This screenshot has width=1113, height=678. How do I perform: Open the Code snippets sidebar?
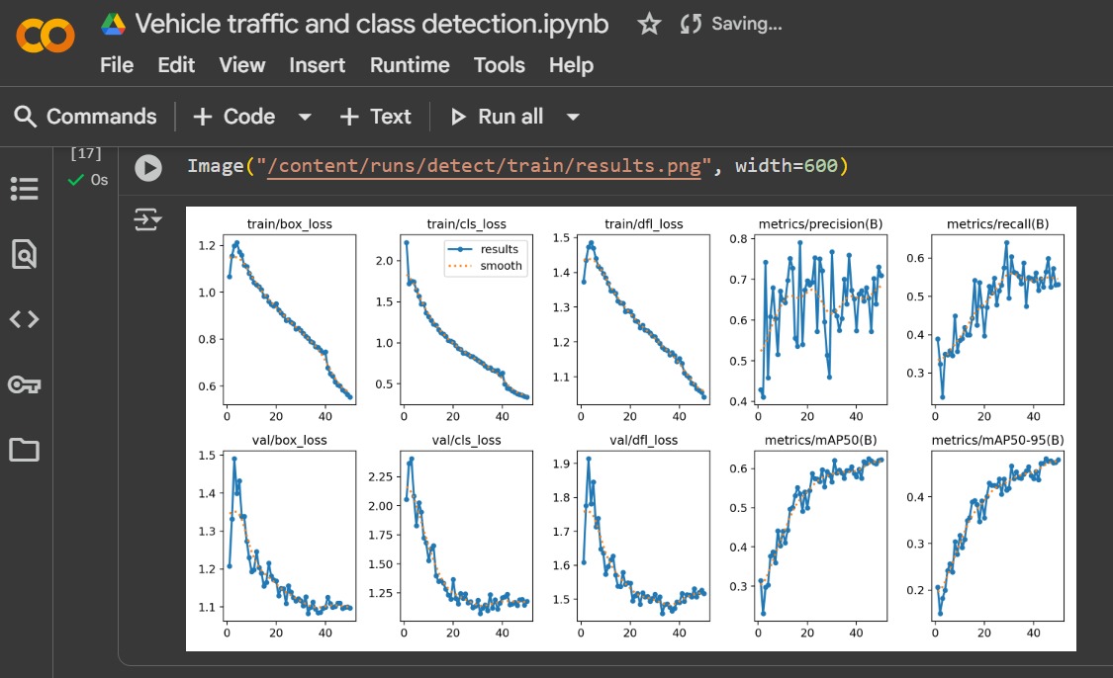(x=24, y=319)
